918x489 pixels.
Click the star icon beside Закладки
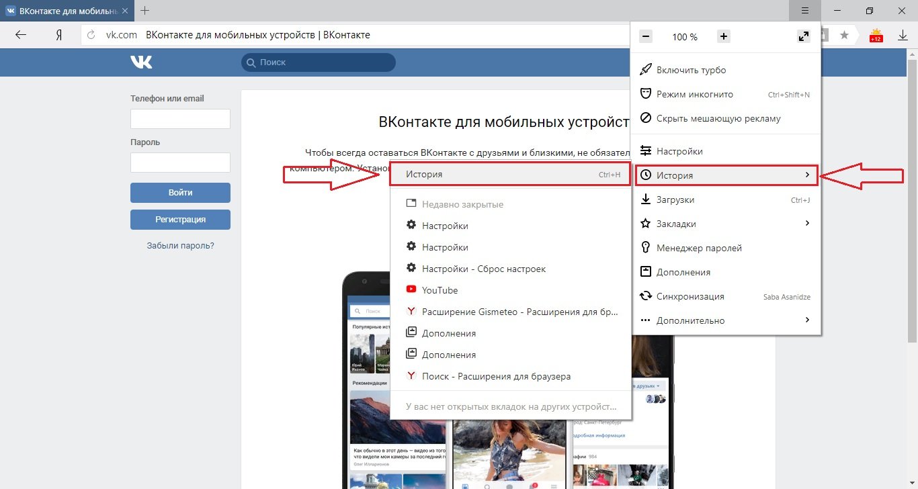(646, 223)
